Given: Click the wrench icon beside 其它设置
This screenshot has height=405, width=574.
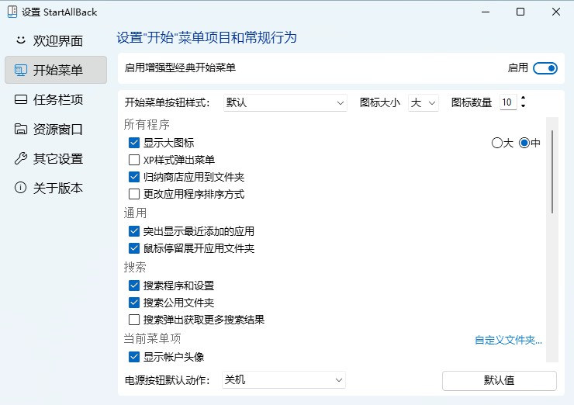Looking at the screenshot, I should [20, 158].
